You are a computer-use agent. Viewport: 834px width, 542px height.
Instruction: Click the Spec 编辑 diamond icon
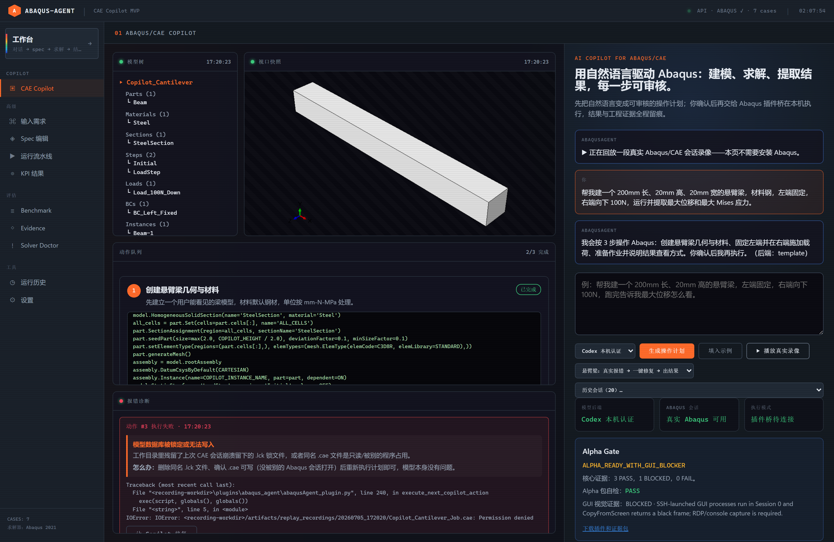pyautogui.click(x=13, y=139)
